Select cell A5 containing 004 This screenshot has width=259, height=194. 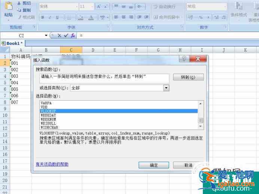point(21,83)
